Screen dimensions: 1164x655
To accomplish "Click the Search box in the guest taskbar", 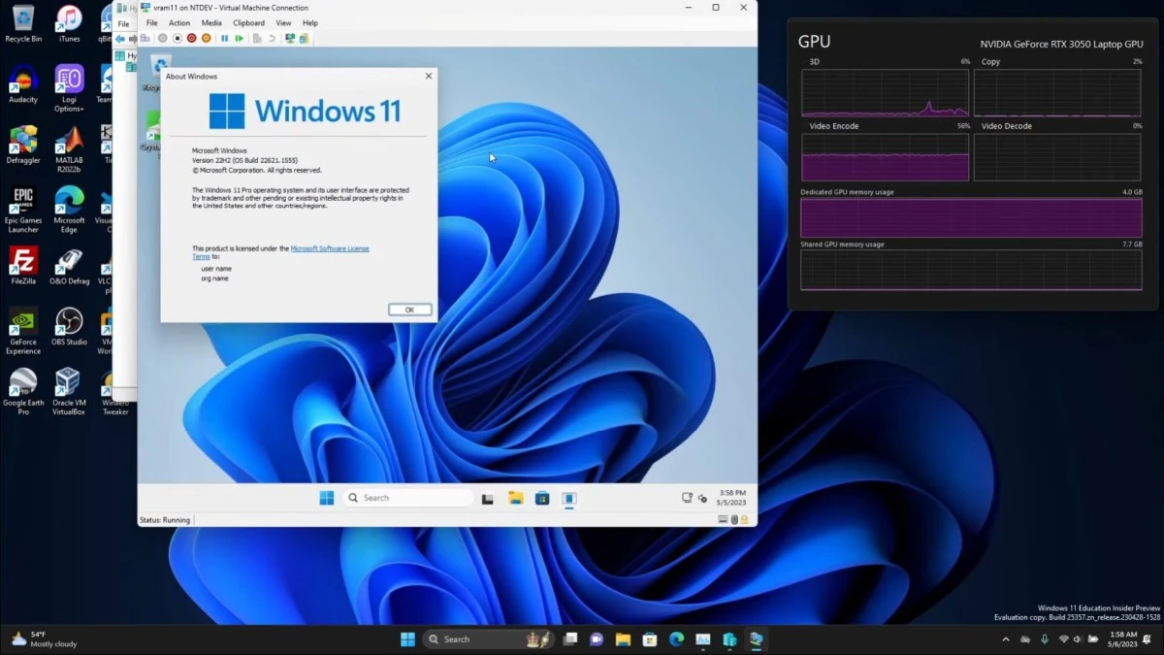I will 407,497.
